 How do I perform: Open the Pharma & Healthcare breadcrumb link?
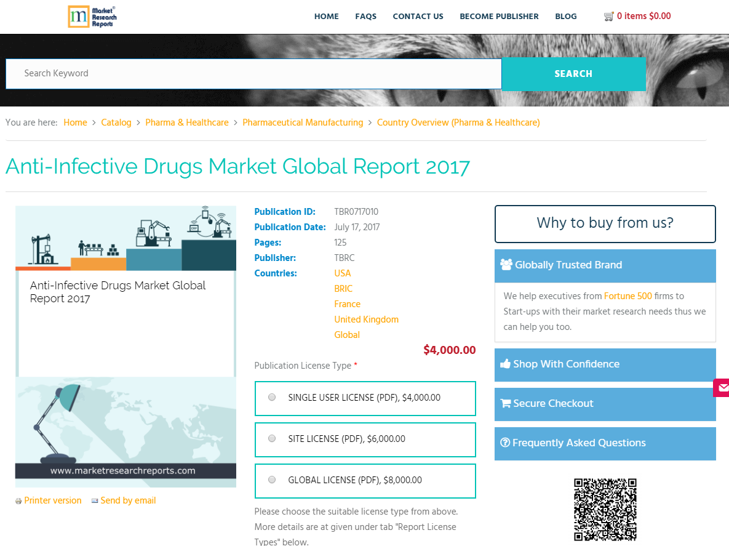pos(187,122)
